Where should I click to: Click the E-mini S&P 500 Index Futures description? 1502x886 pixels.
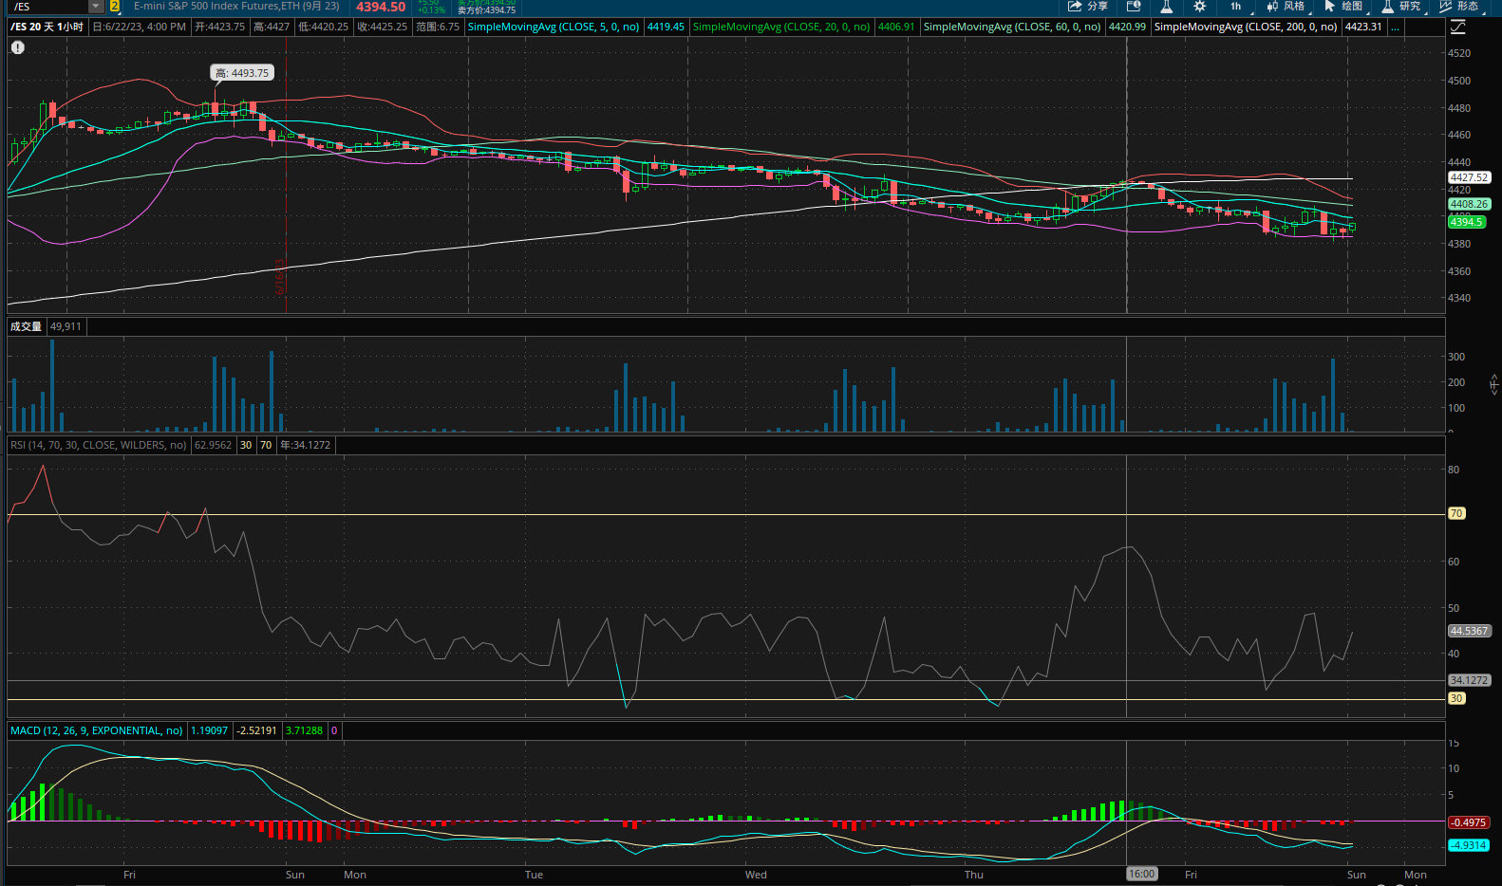click(x=236, y=6)
